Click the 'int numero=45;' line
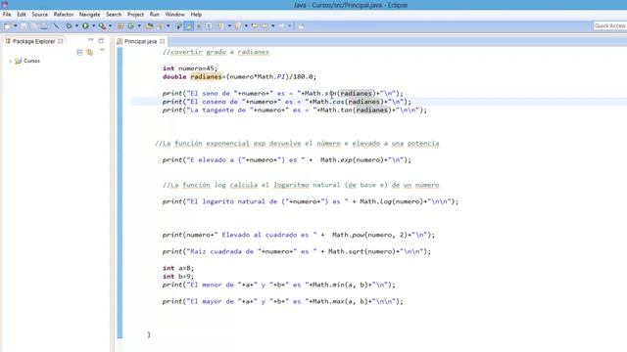Screen dimensions: 627x352 click(190, 68)
